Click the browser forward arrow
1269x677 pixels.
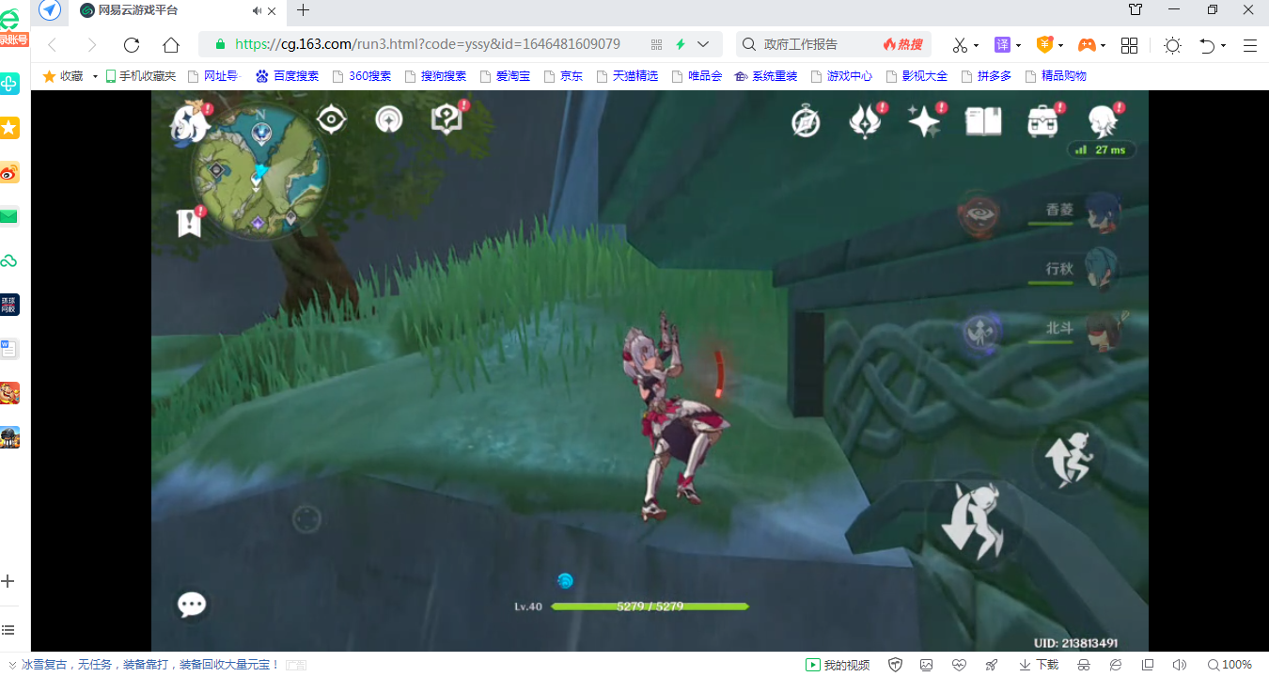click(x=91, y=45)
